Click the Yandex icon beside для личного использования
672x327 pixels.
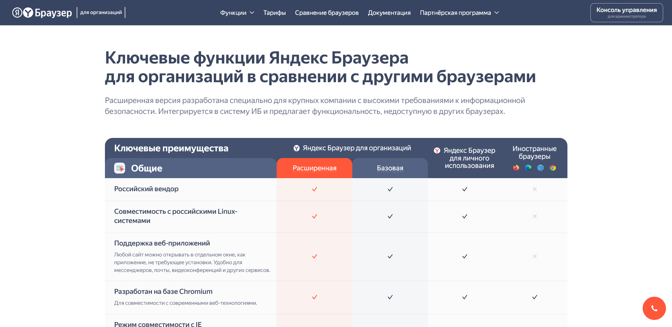point(437,151)
